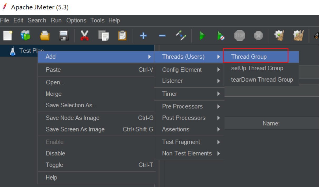Open the File menu
The height and width of the screenshot is (187, 320).
[x=4, y=20]
